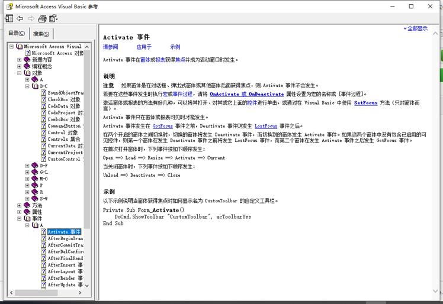Click the 应用于 link
Screen dimensions: 443x304
(144, 47)
